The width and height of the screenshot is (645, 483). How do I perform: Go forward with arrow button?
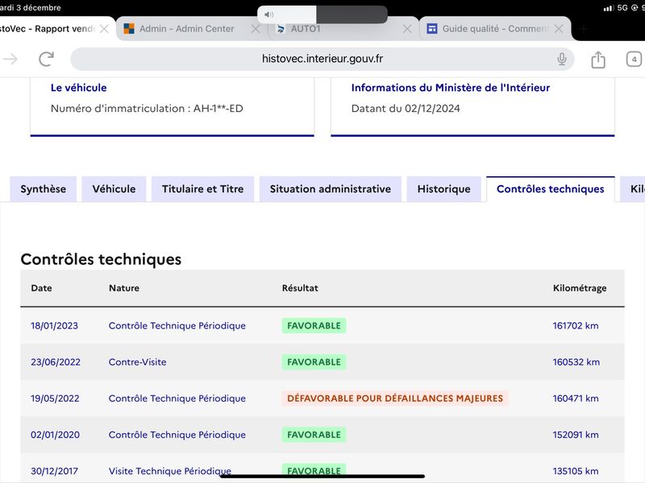click(10, 59)
